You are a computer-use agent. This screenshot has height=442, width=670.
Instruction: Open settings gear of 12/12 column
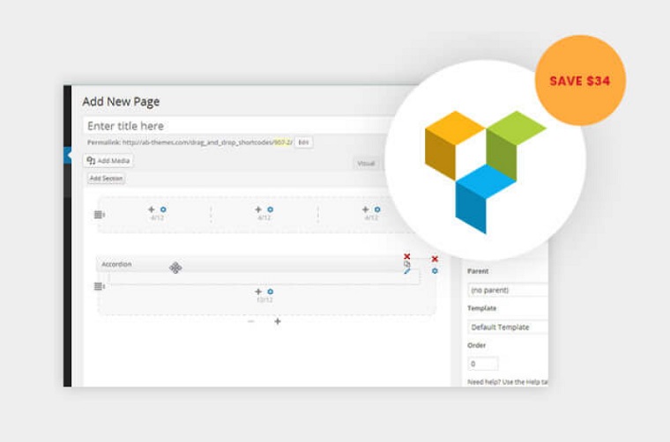[x=270, y=291]
